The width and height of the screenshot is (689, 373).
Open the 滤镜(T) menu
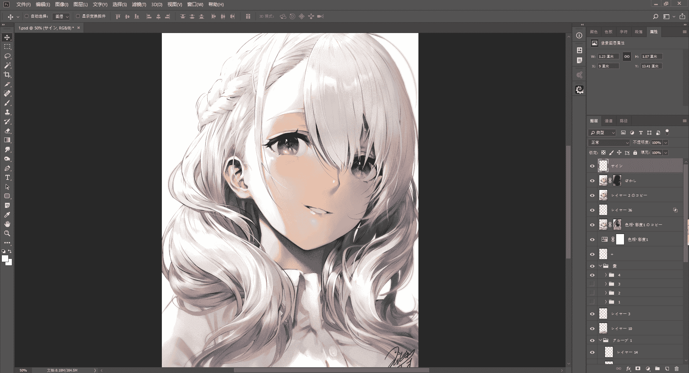[x=139, y=4]
